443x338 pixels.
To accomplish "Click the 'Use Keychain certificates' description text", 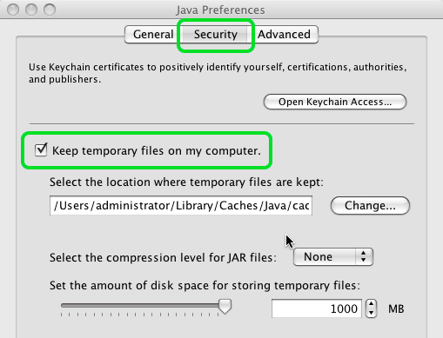I will 218,73.
